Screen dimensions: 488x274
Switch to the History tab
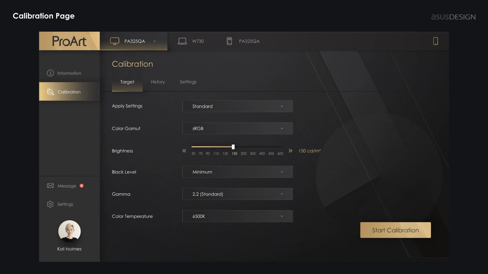(158, 82)
